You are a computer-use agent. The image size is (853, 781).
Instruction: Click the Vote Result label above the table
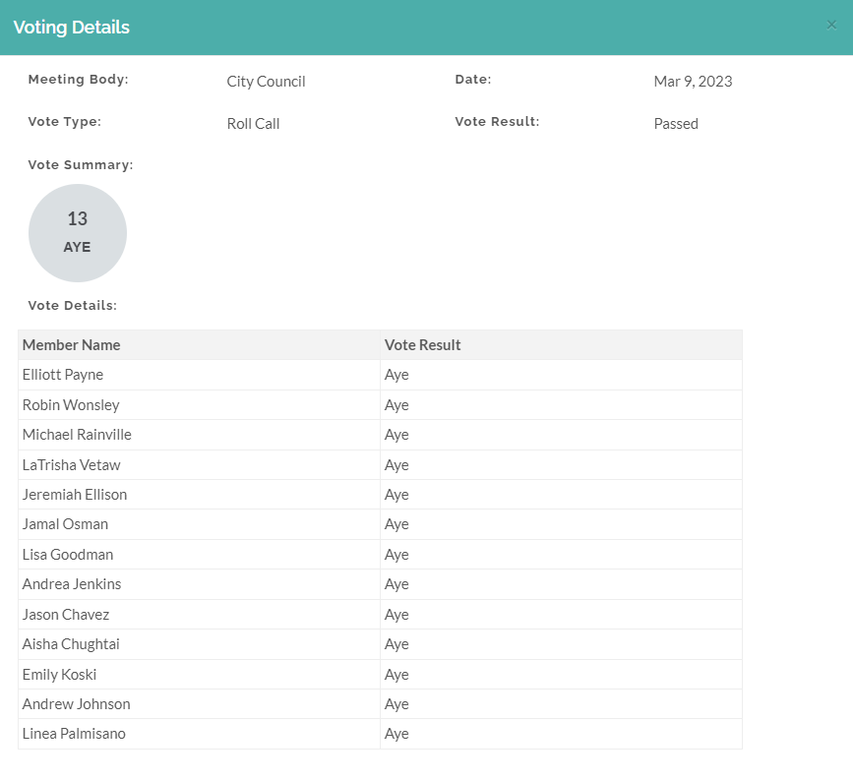(x=497, y=122)
